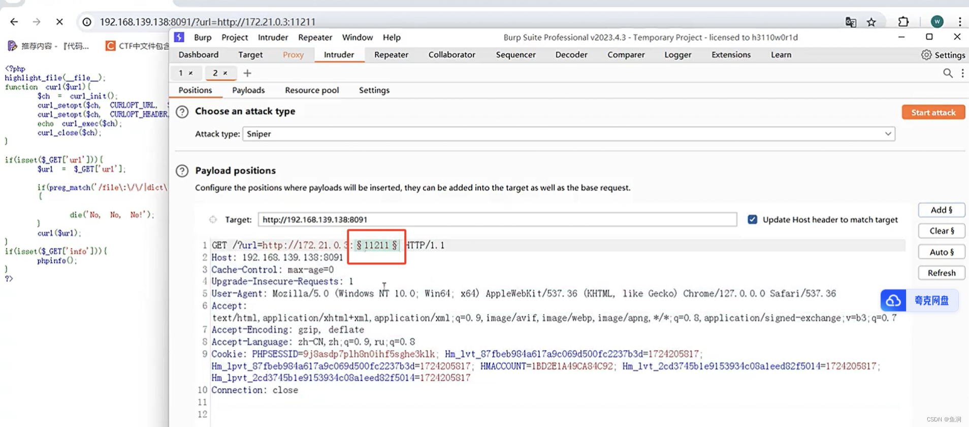
Task: Open the Intruder menu in menu bar
Action: (273, 37)
